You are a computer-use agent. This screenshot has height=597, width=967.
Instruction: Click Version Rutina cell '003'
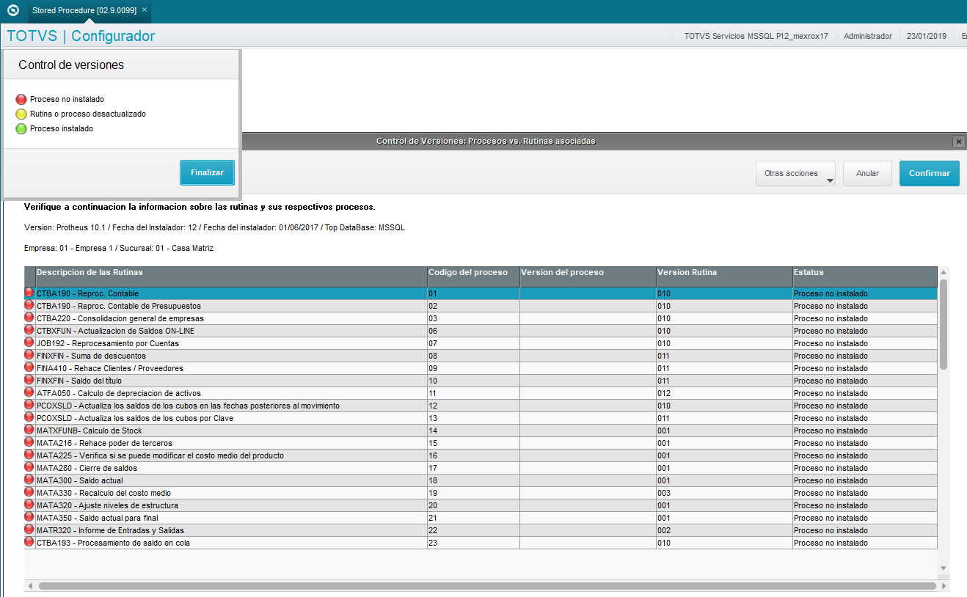click(724, 493)
